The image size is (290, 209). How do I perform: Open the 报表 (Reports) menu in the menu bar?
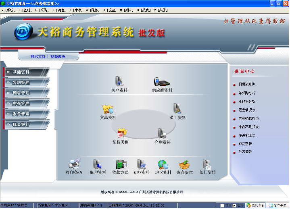(x=144, y=10)
